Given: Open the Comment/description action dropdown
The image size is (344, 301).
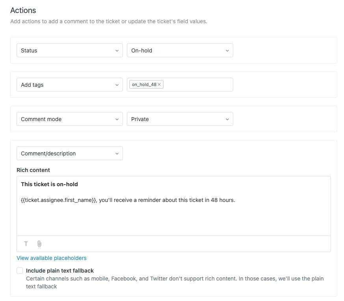Looking at the screenshot, I should (x=69, y=153).
